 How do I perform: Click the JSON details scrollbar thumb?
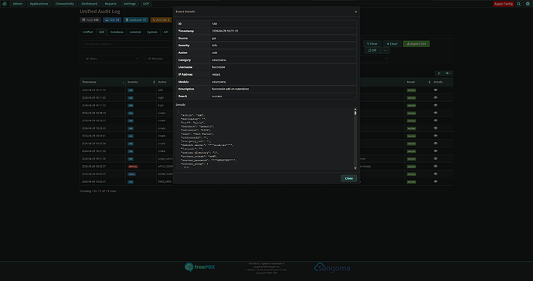(355, 113)
